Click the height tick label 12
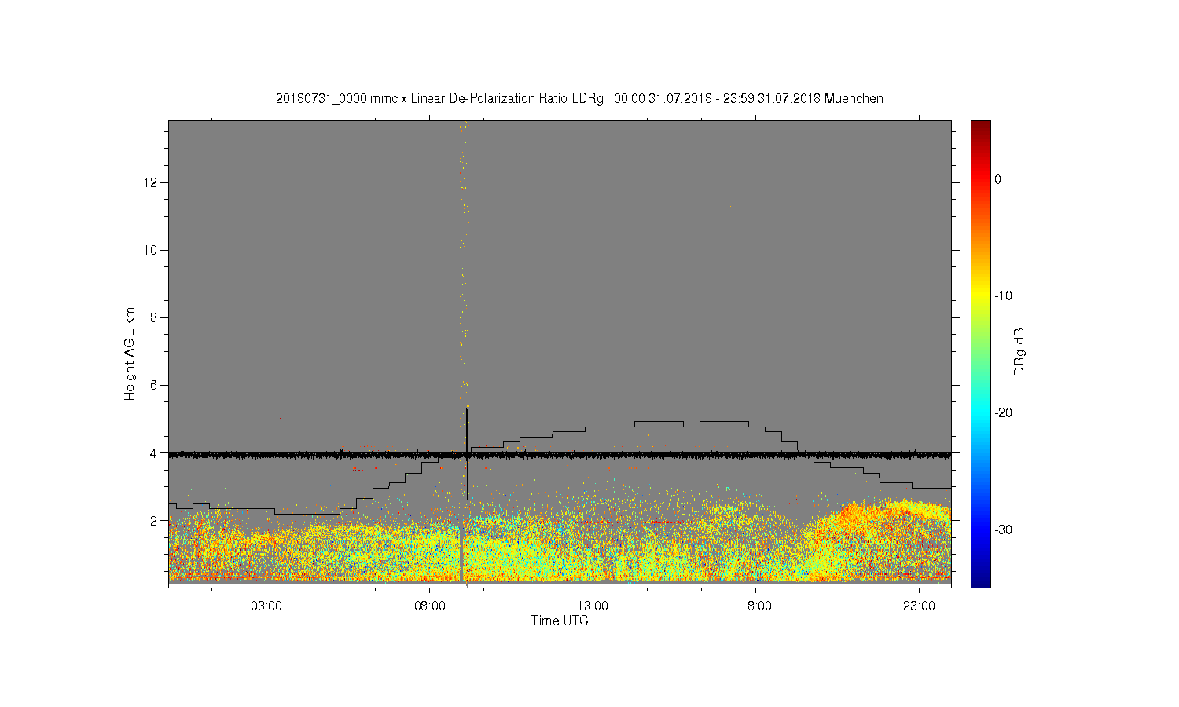The width and height of the screenshot is (1179, 707). [x=152, y=183]
